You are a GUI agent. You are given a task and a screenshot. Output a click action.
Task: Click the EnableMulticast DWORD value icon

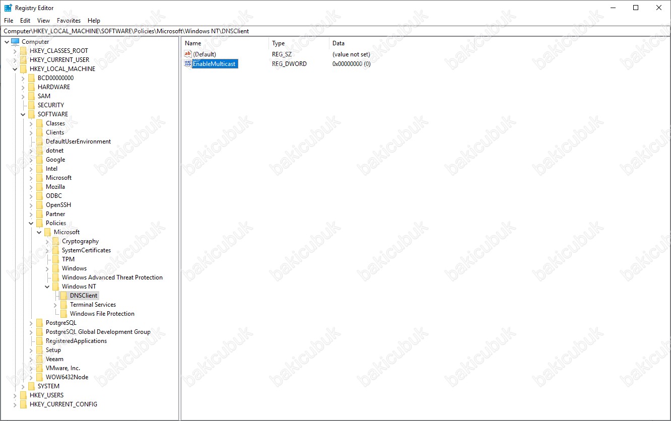(188, 64)
